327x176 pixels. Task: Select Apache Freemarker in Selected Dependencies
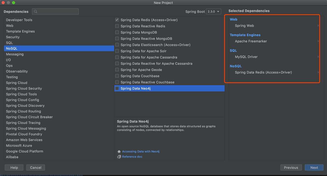coord(251,41)
